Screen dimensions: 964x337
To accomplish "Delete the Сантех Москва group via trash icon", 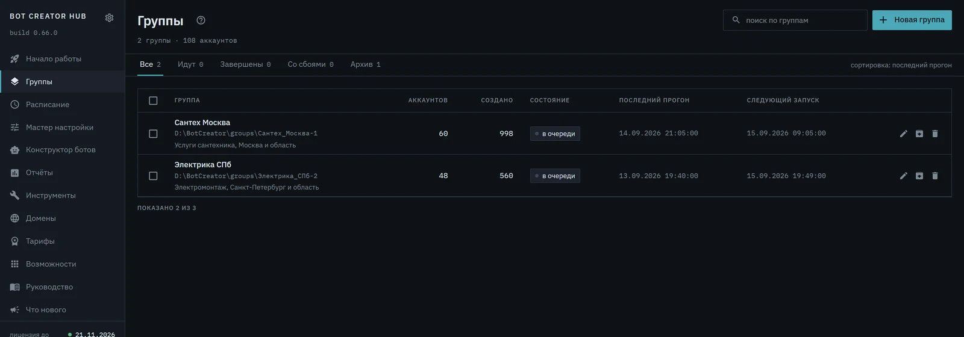I will 935,134.
